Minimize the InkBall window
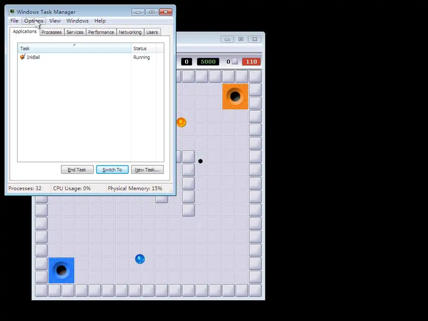Image resolution: width=428 pixels, height=321 pixels. (227, 39)
